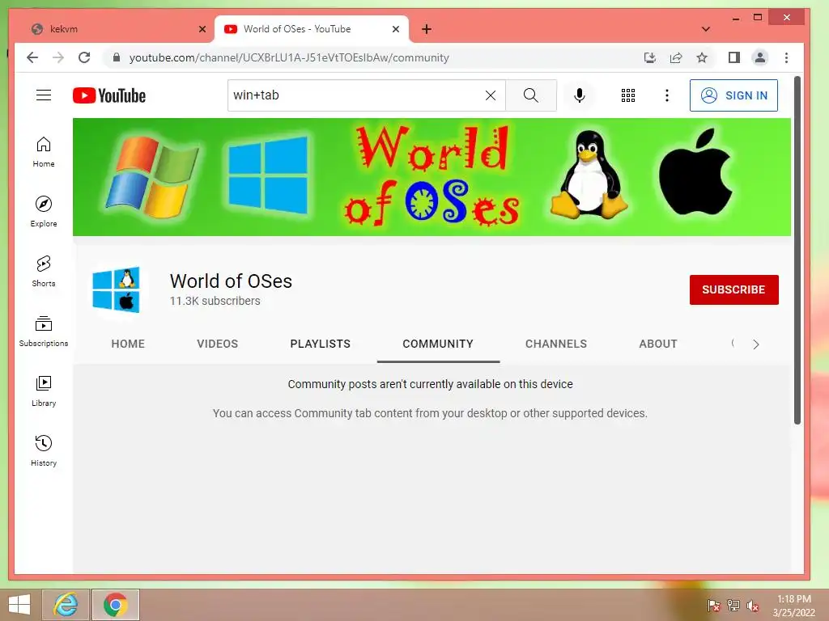Image resolution: width=829 pixels, height=621 pixels.
Task: Open History in the sidebar
Action: point(44,450)
